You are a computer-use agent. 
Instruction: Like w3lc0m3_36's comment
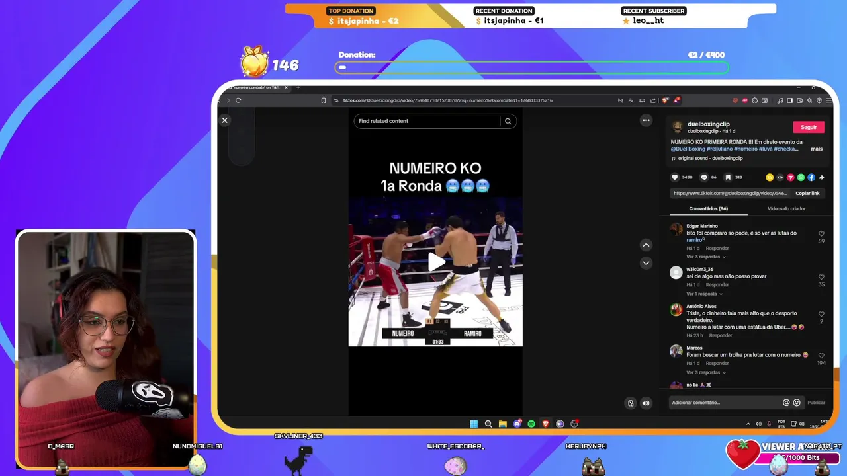point(821,277)
